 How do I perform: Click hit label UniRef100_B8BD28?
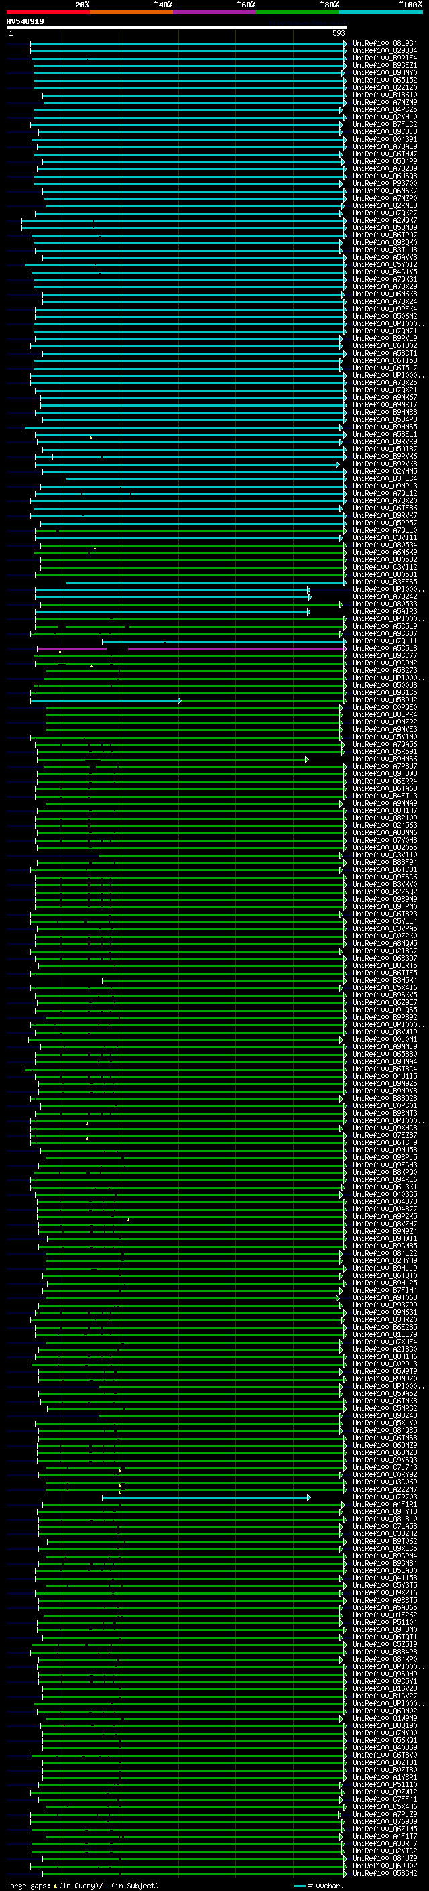385,1099
